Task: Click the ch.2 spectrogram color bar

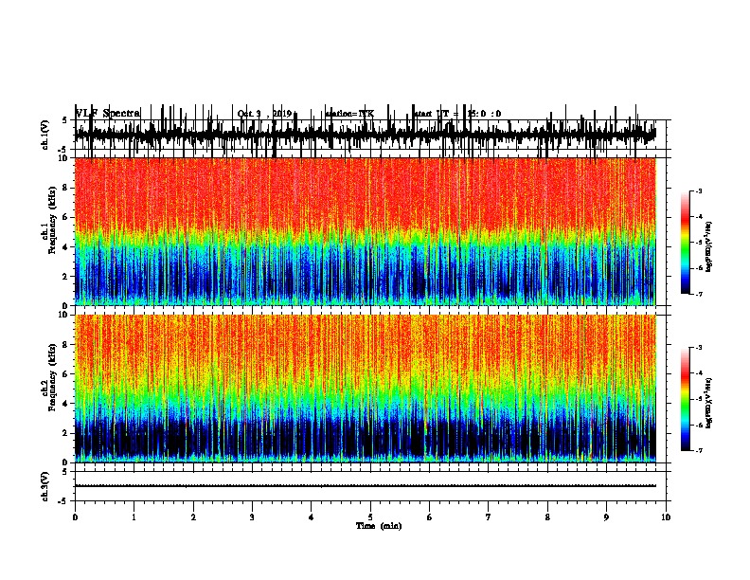Action: [685, 399]
